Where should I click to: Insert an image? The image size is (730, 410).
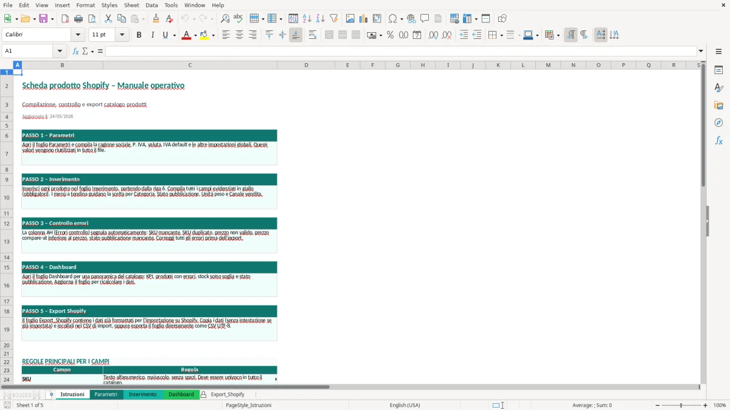click(350, 19)
